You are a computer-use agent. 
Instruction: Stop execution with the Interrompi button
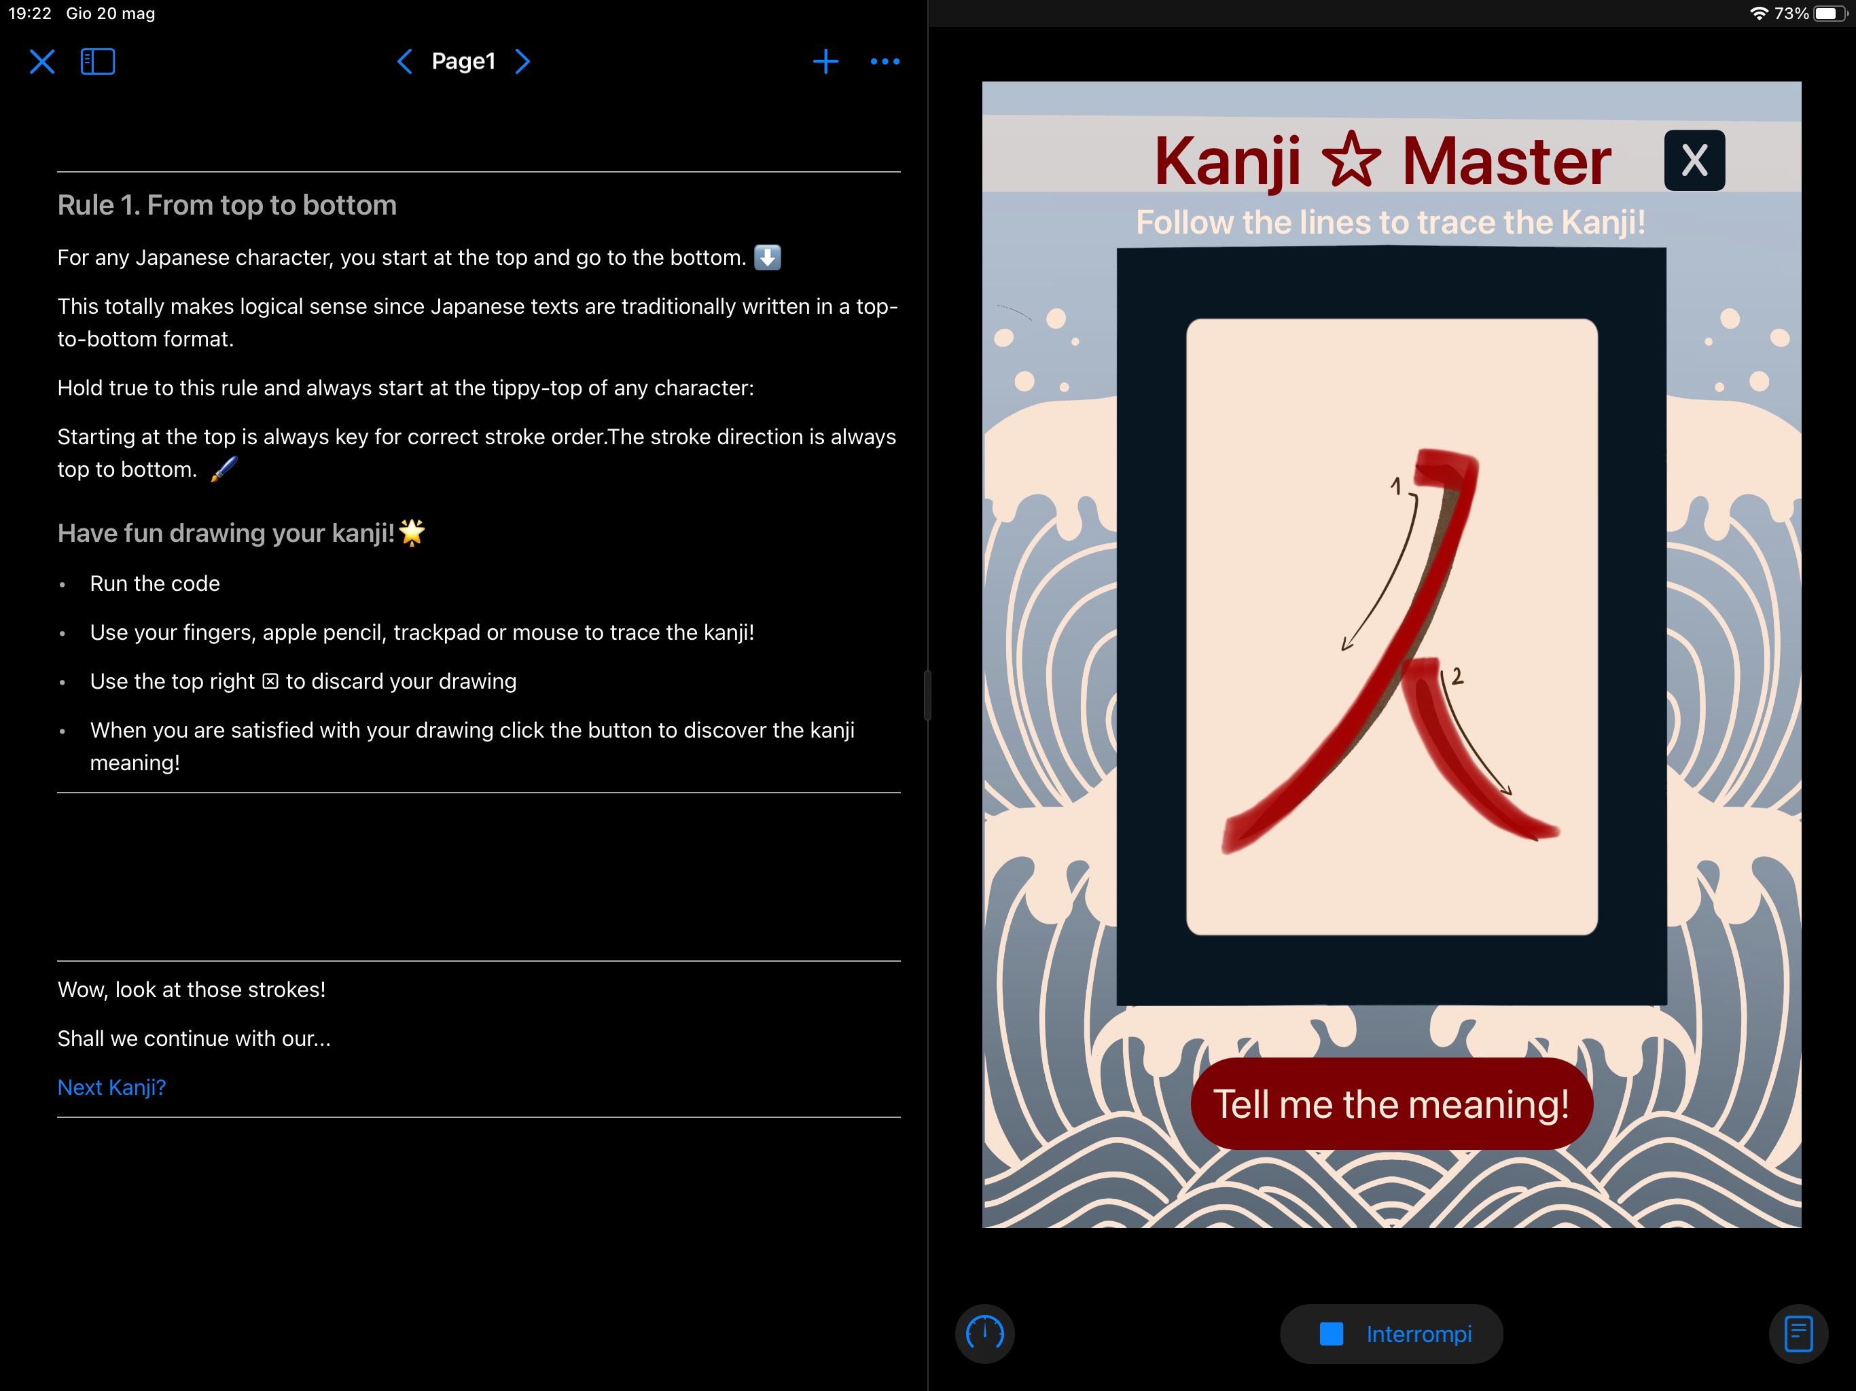click(x=1391, y=1333)
